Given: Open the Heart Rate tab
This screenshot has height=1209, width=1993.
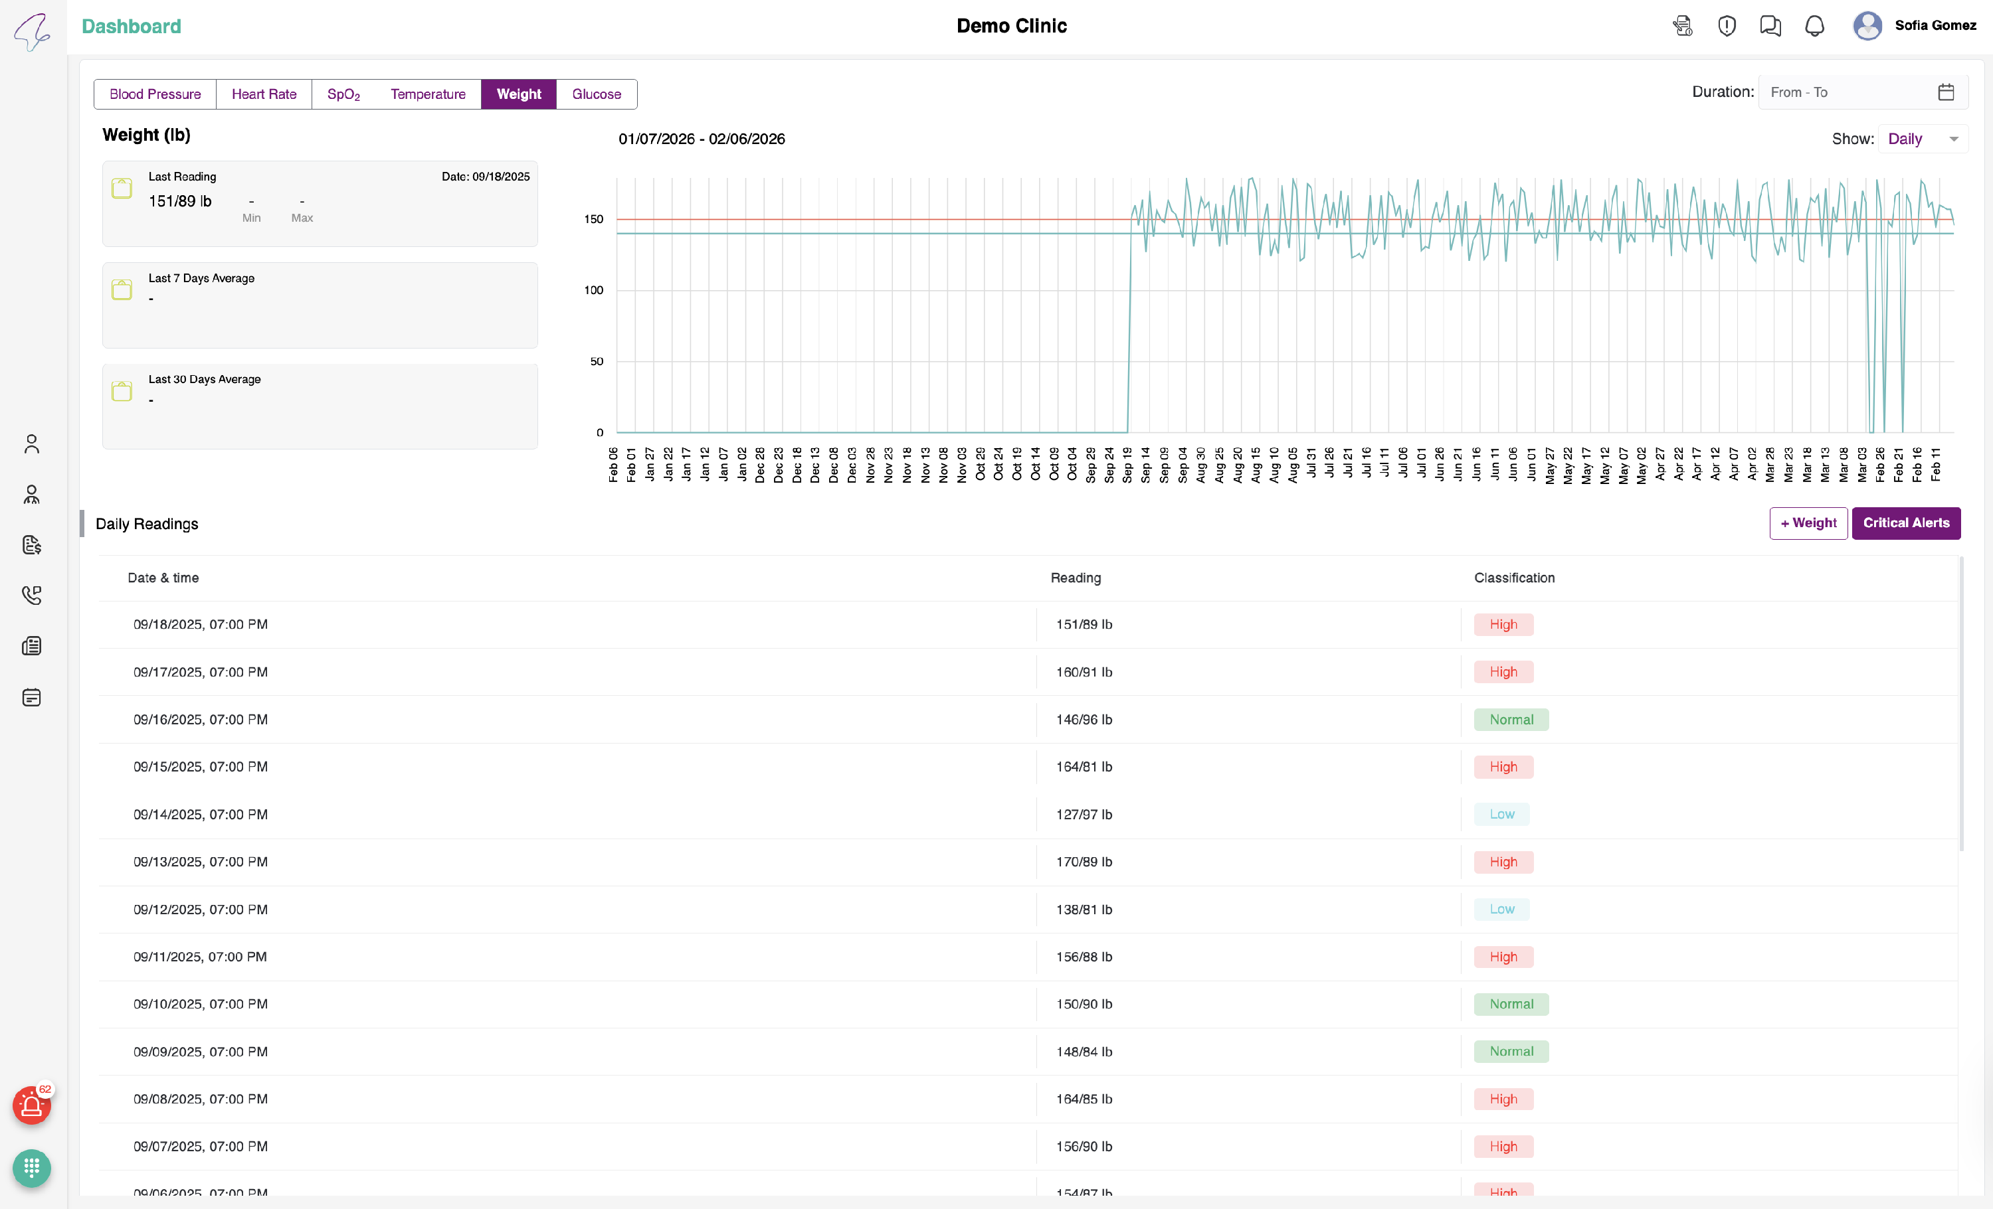Looking at the screenshot, I should point(264,94).
